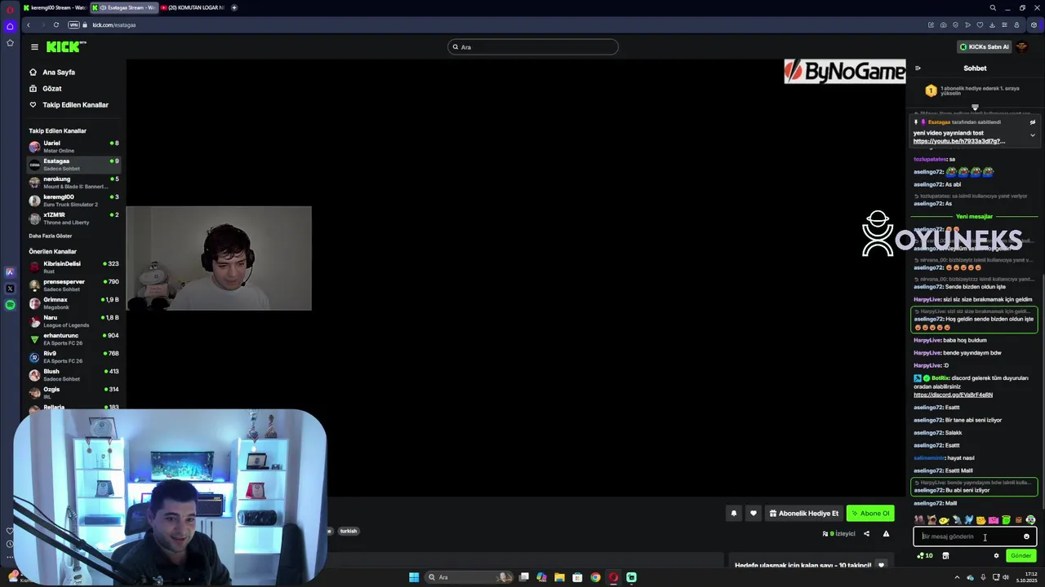Click KICKs Satın Al button
Screen dimensions: 1045x587
pos(984,46)
